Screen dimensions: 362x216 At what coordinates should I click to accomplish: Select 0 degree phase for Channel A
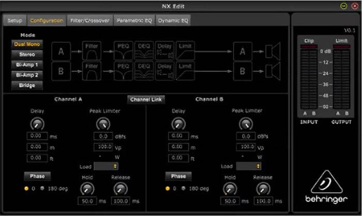tap(26, 188)
